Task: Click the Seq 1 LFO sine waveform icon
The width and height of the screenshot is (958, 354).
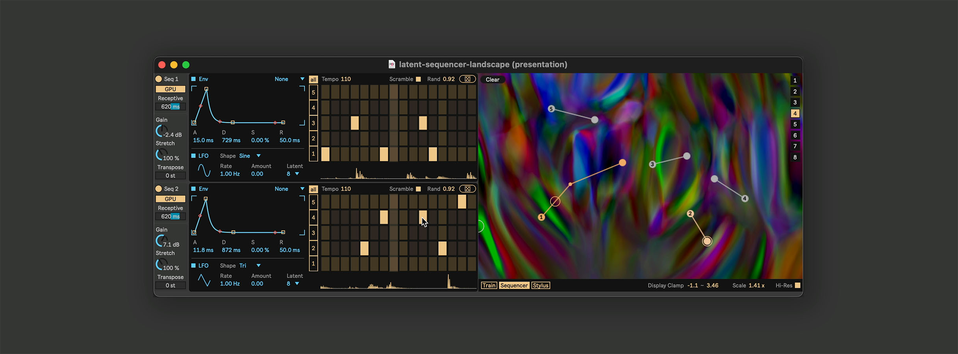Action: 204,170
